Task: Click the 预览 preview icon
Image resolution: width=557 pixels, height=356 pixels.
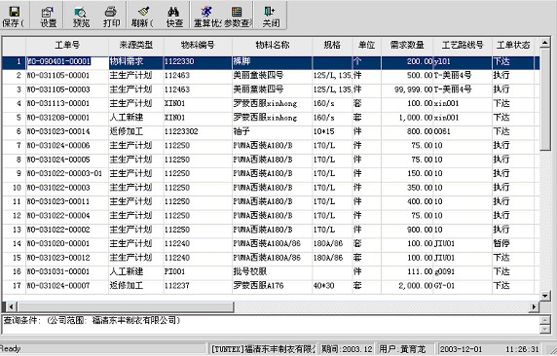Action: click(x=80, y=12)
